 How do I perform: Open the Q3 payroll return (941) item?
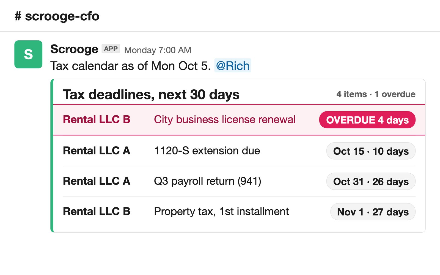(208, 181)
